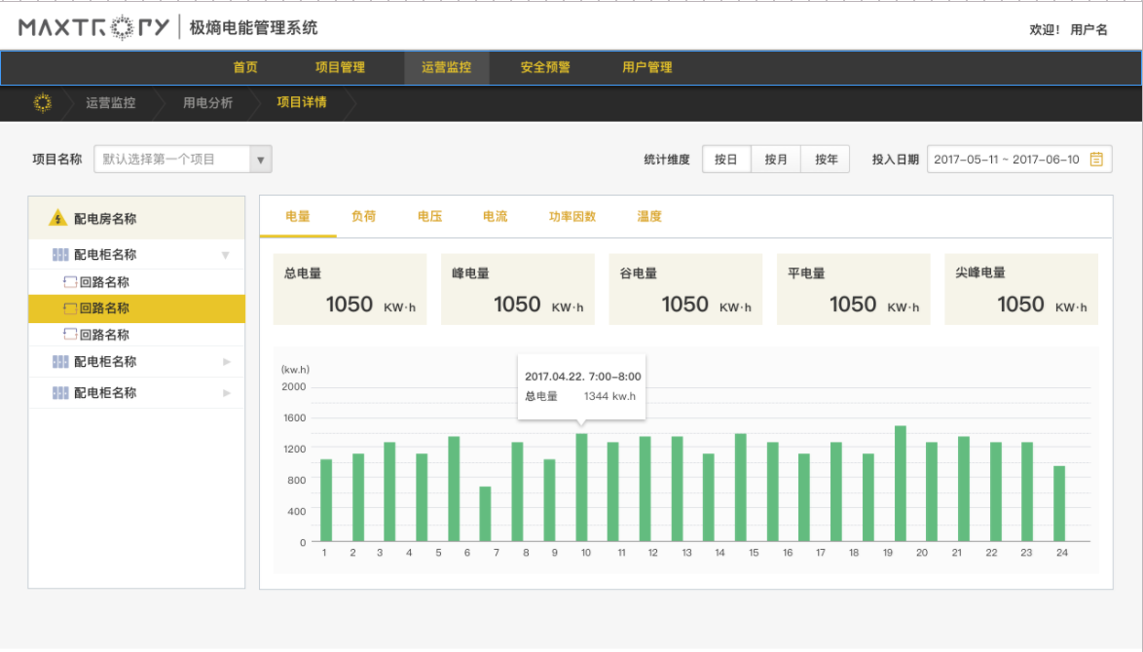Click the cabinet icon of expanded 配电柜名称
The image size is (1143, 652).
(x=60, y=254)
